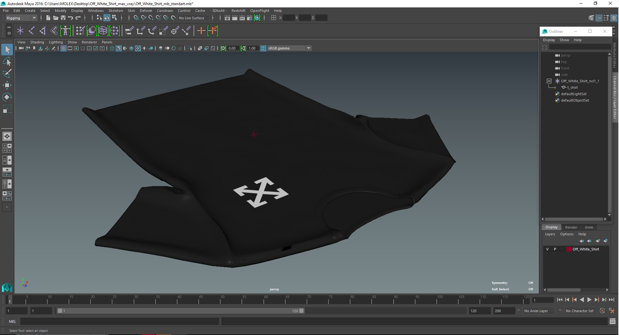Open the Redshift menu
The height and width of the screenshot is (335, 619).
tap(238, 11)
